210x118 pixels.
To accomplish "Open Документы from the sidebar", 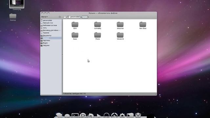I will (x=51, y=35).
